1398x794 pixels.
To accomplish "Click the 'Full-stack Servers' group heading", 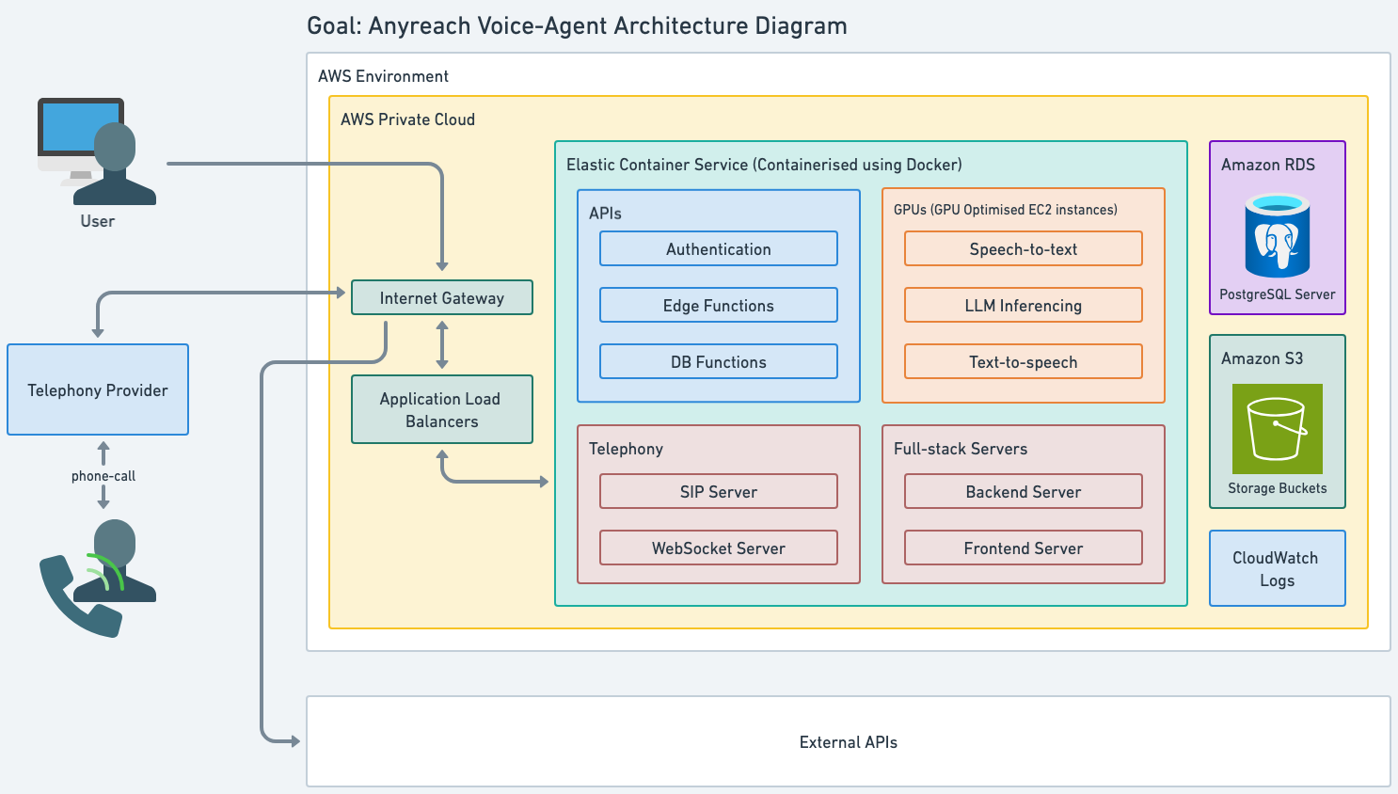I will 961,449.
